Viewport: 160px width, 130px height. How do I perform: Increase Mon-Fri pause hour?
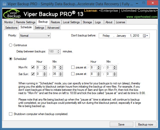(98, 66)
